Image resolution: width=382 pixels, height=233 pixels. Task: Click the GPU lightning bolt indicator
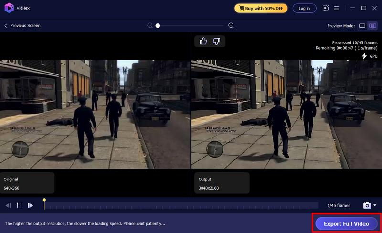(x=364, y=56)
